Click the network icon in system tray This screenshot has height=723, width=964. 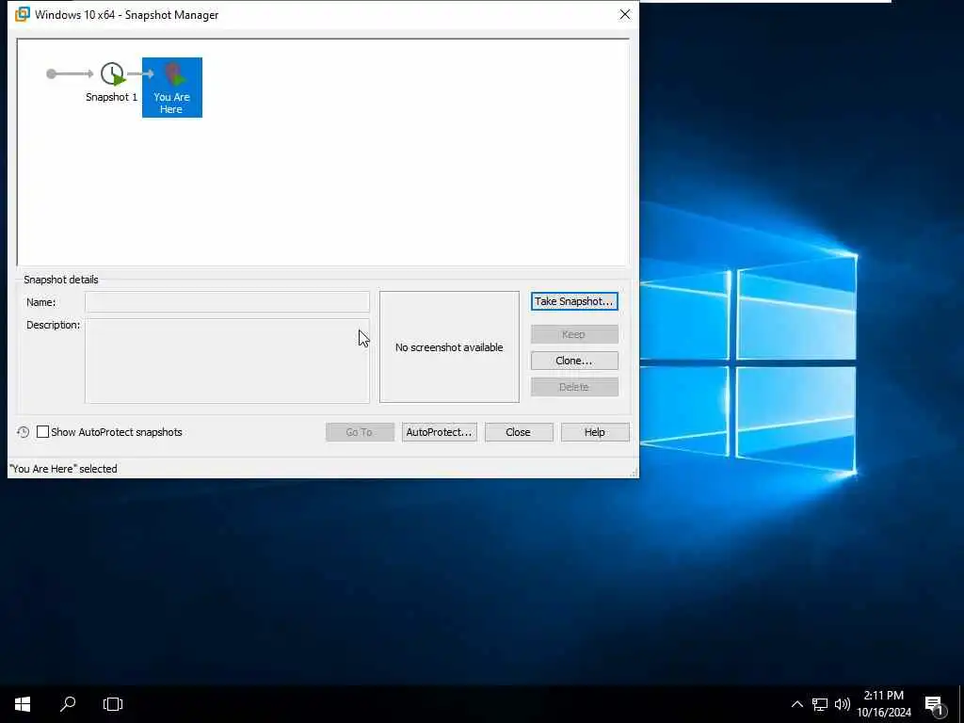point(820,704)
